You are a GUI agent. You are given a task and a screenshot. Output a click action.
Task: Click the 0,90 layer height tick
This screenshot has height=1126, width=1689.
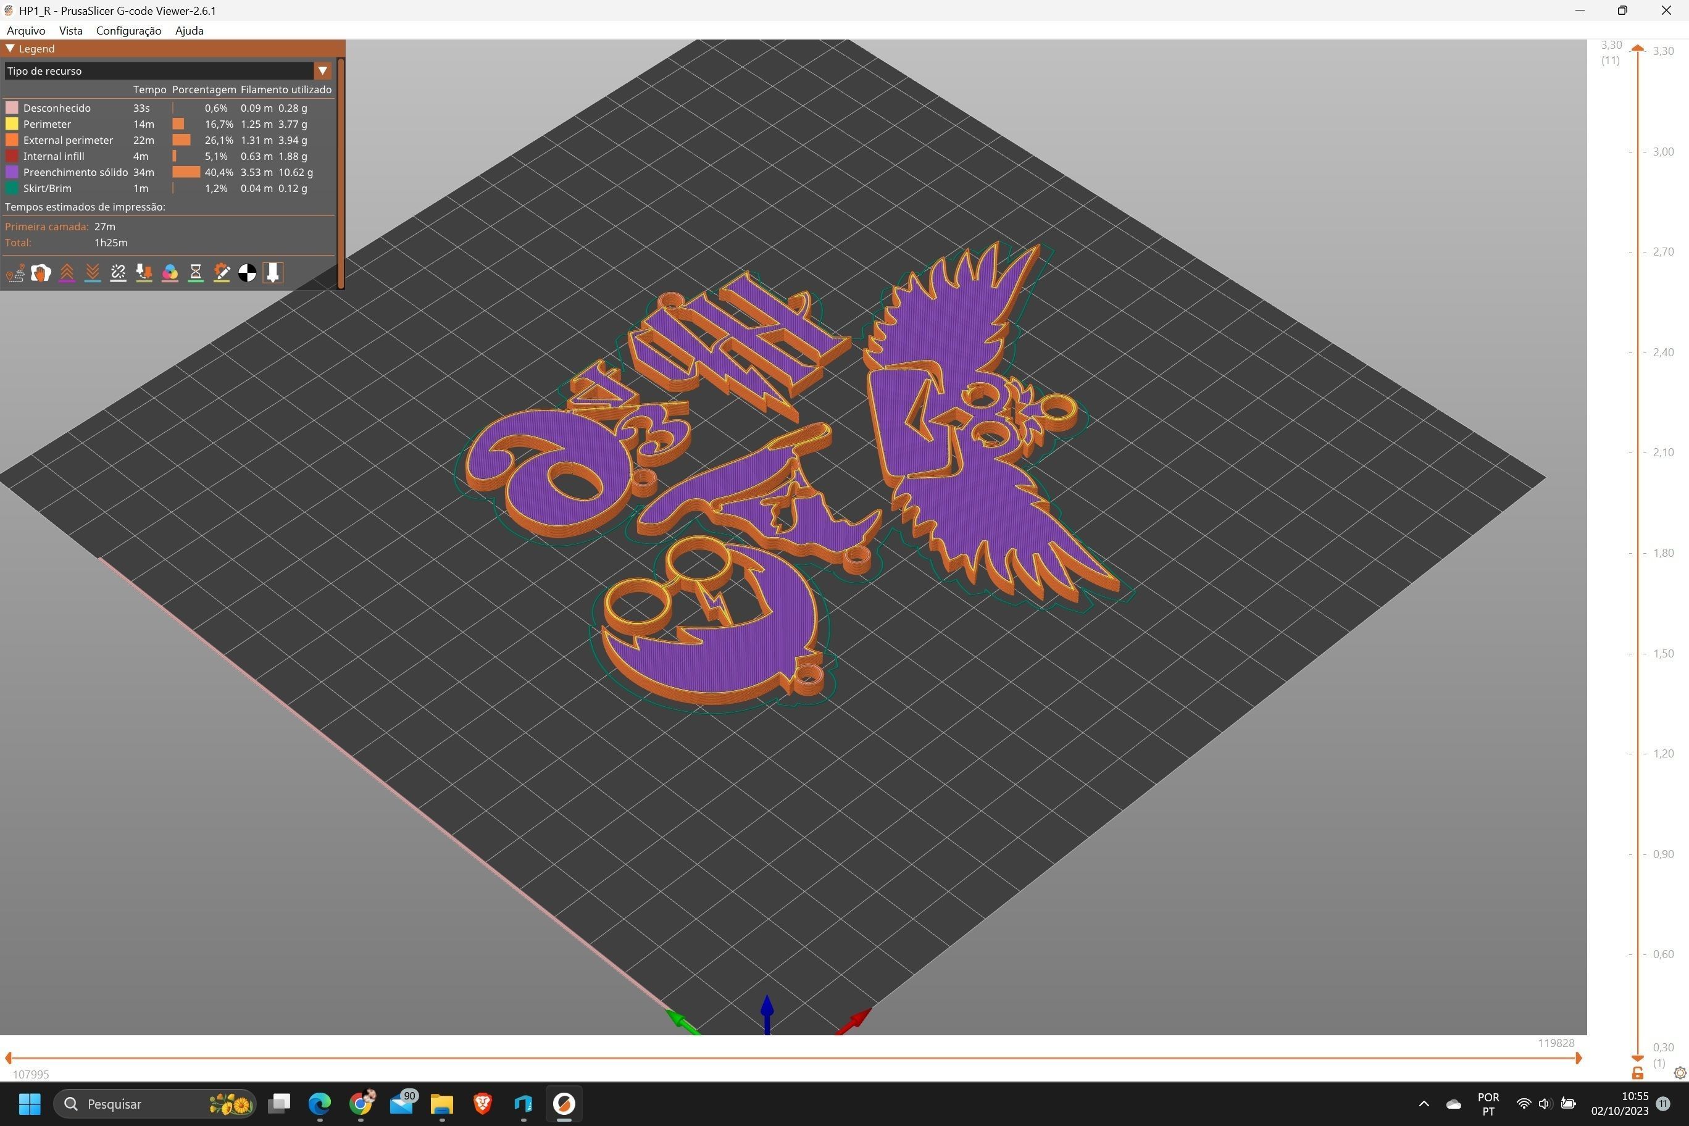point(1663,854)
